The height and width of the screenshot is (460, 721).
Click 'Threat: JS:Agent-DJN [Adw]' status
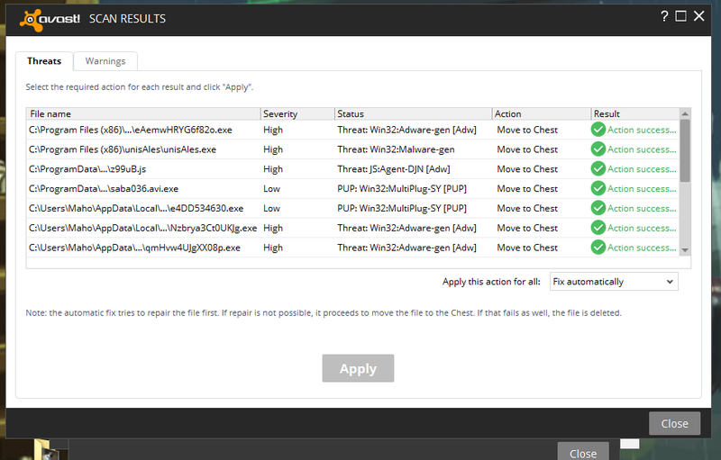pyautogui.click(x=394, y=169)
